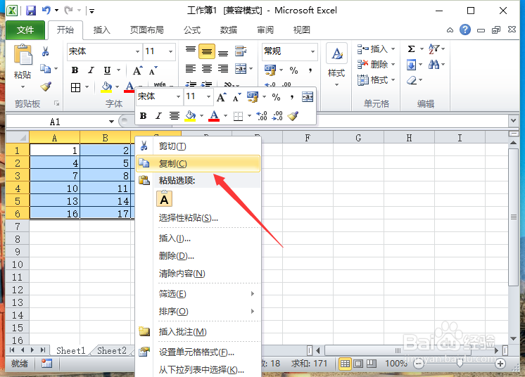Image resolution: width=525 pixels, height=377 pixels.
Task: Click the Clear eraser icon in editing group
Action: (412, 80)
